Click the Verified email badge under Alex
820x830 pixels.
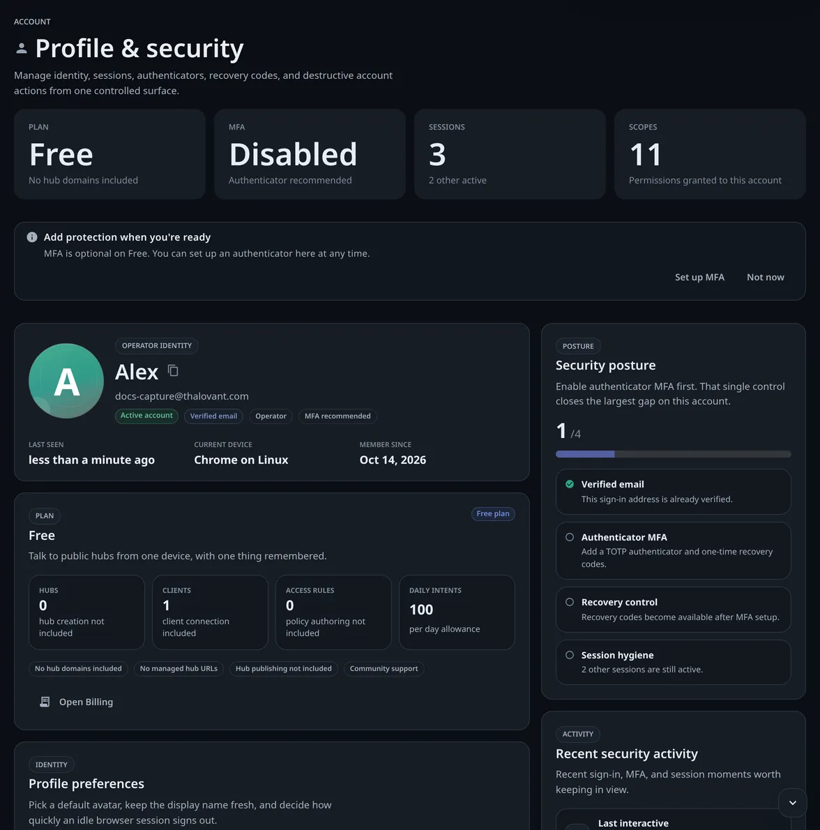point(214,416)
